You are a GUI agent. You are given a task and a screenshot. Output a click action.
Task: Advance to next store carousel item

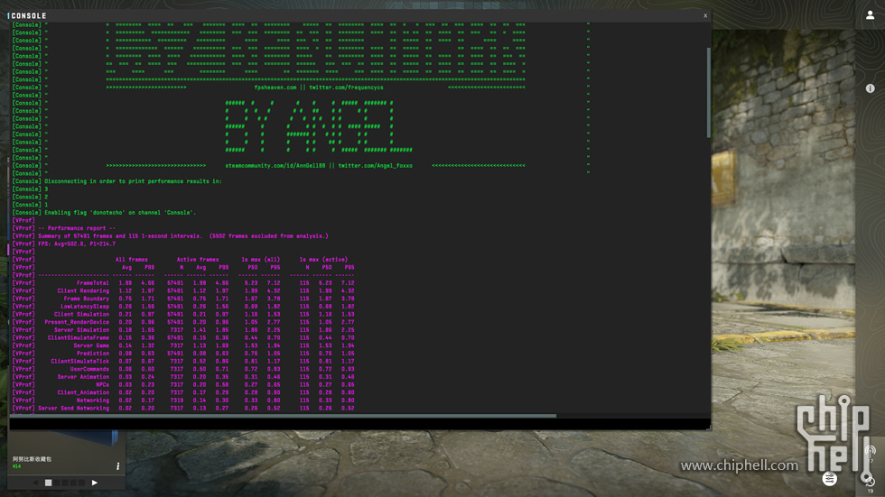(95, 483)
